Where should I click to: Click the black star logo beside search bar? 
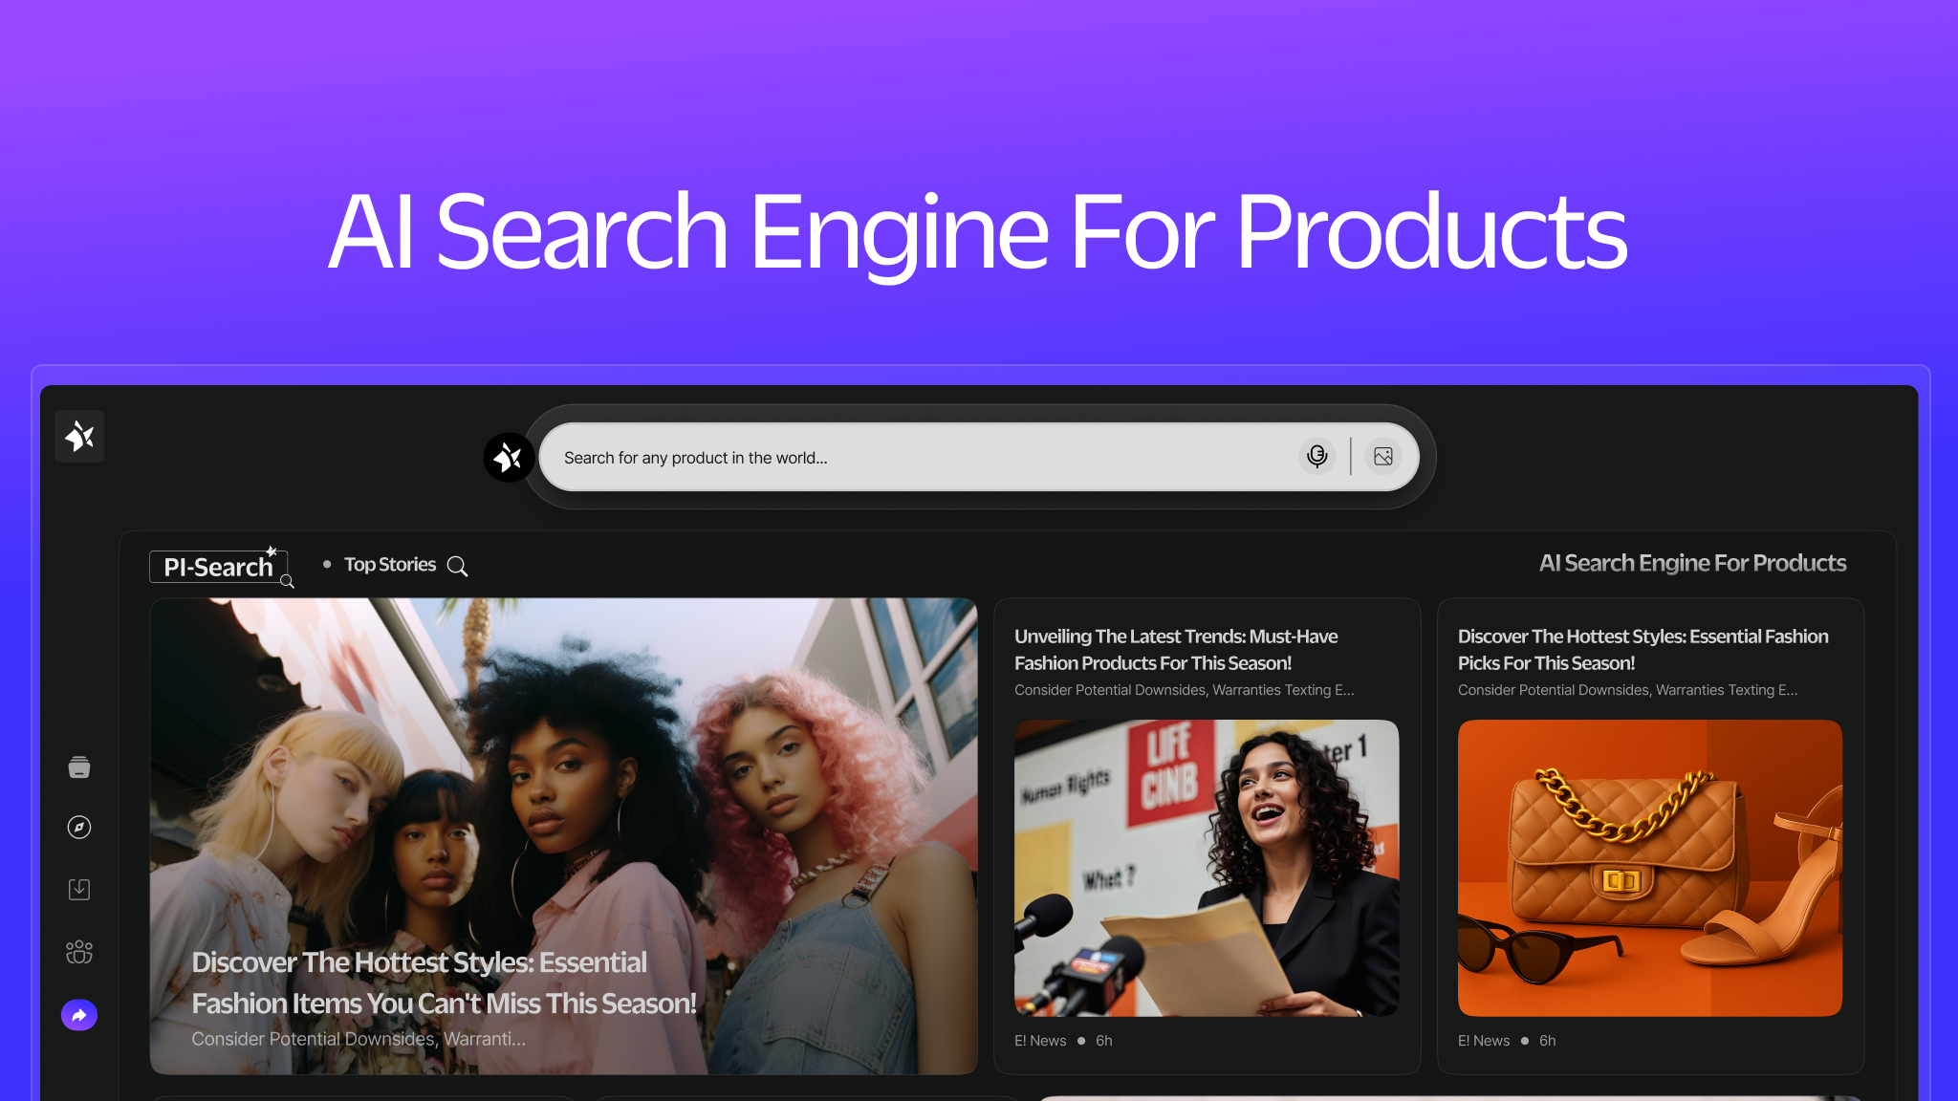(x=509, y=458)
